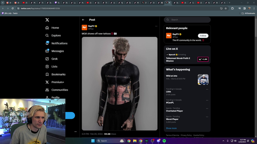The height and width of the screenshot is (144, 257).
Task: Open Spotify from the taskbar
Action: pyautogui.click(x=164, y=141)
